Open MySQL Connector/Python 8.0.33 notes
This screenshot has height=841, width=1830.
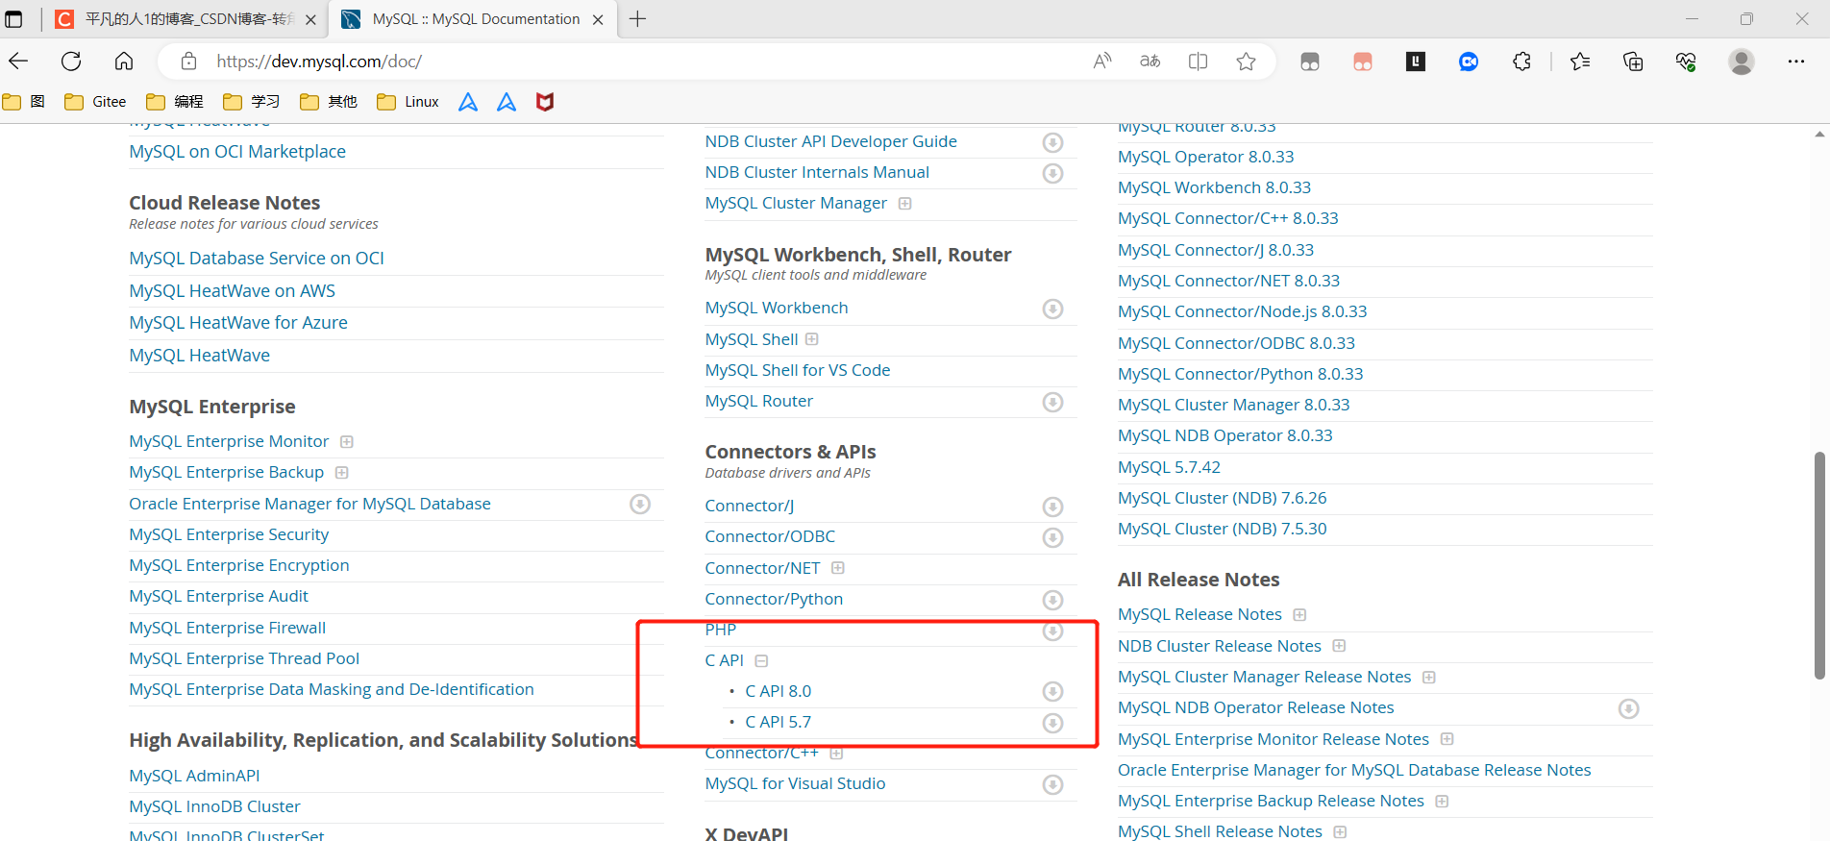(x=1240, y=374)
